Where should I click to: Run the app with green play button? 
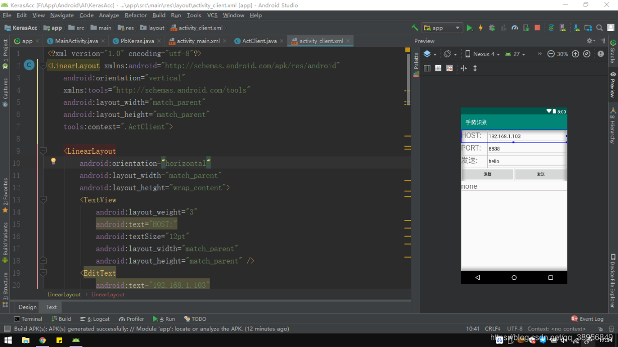click(470, 28)
